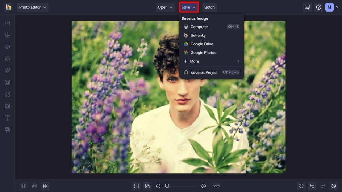Open the Open dropdown menu
342x192 pixels.
(165, 7)
